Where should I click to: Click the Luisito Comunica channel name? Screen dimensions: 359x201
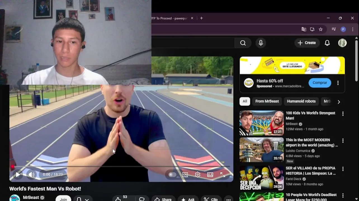(298, 151)
